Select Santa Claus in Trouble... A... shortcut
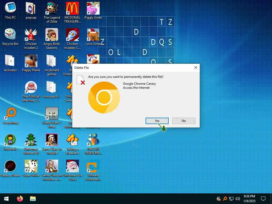The width and height of the screenshot is (272, 204). tap(52, 171)
